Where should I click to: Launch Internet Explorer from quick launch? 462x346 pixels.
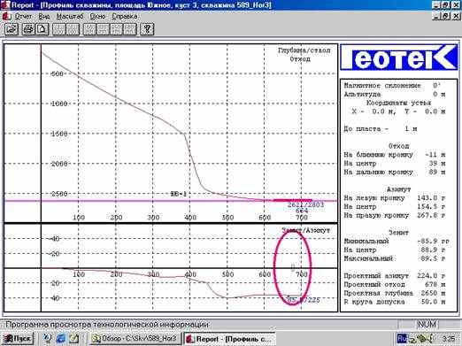(61, 338)
